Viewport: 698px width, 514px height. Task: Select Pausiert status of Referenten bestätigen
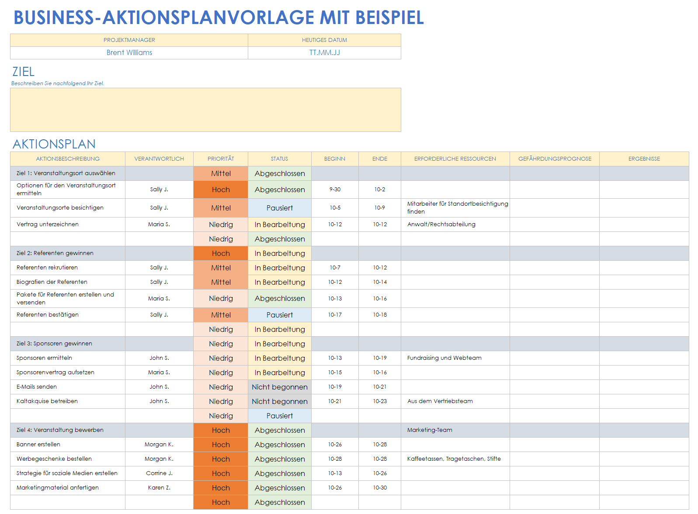(x=280, y=315)
